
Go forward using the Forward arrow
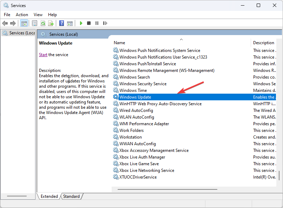click(x=13, y=23)
